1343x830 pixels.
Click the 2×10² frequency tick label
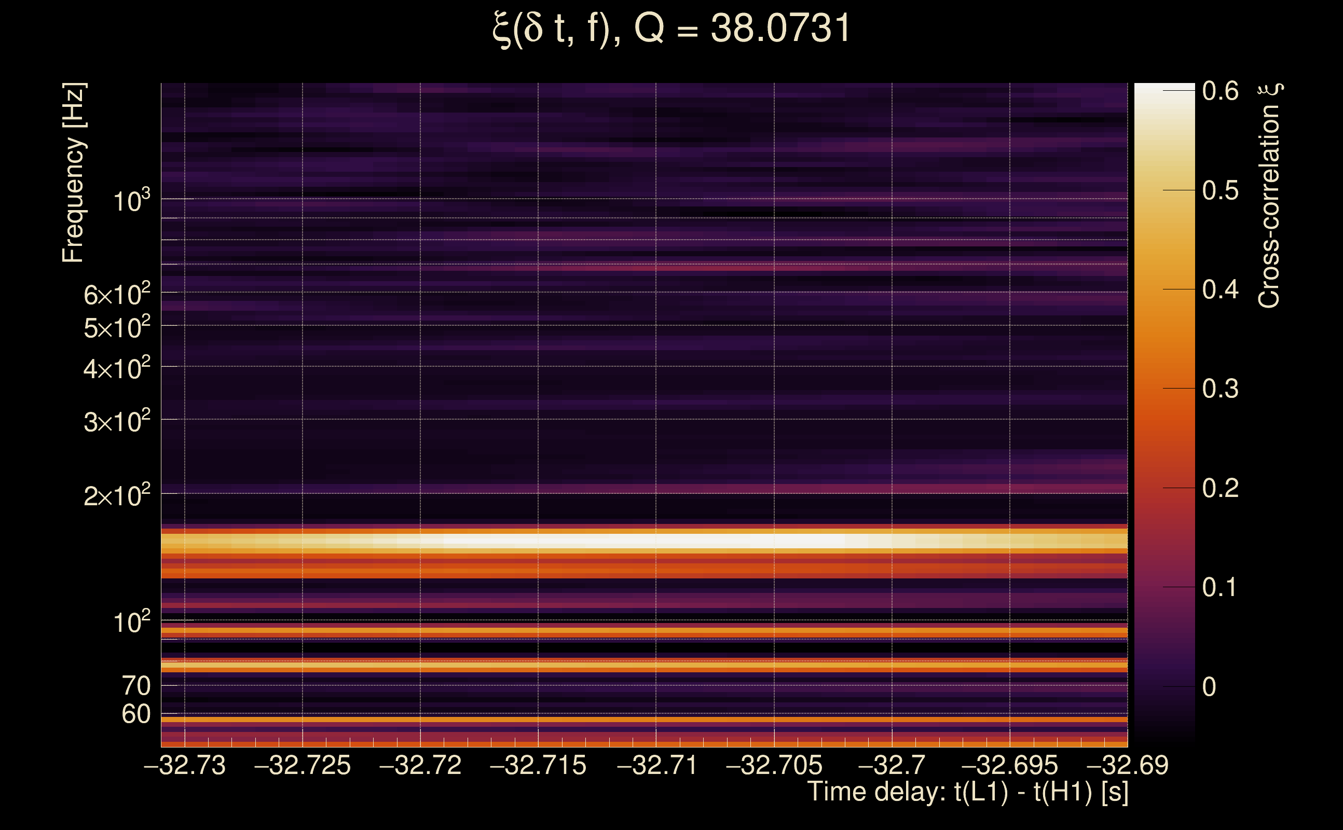pos(116,496)
